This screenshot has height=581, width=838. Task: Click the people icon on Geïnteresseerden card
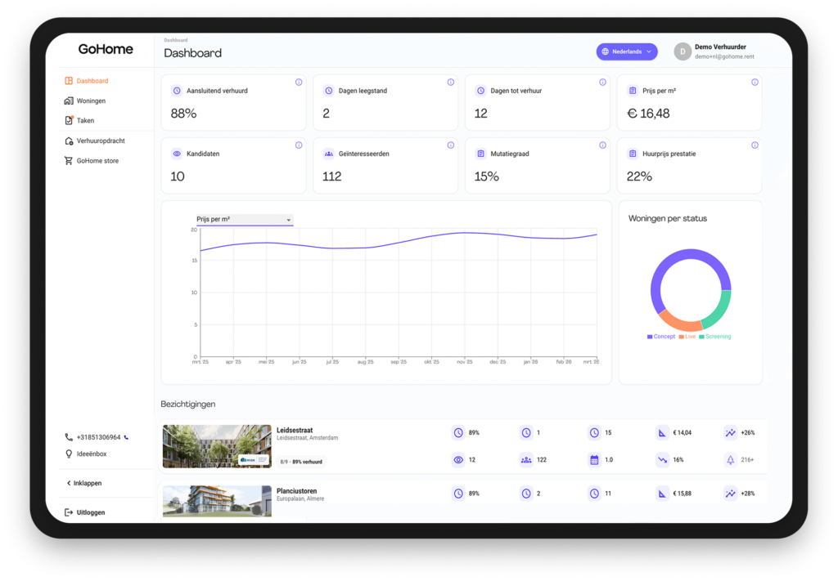point(329,154)
